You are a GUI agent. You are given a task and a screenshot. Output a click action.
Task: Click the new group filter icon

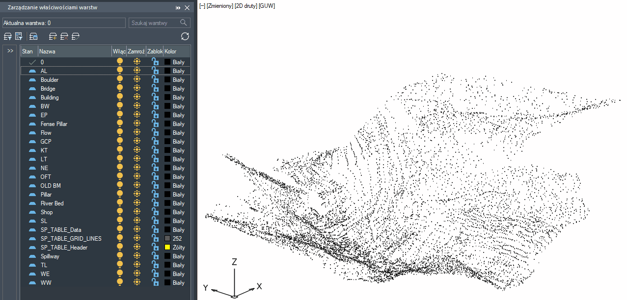tap(19, 36)
